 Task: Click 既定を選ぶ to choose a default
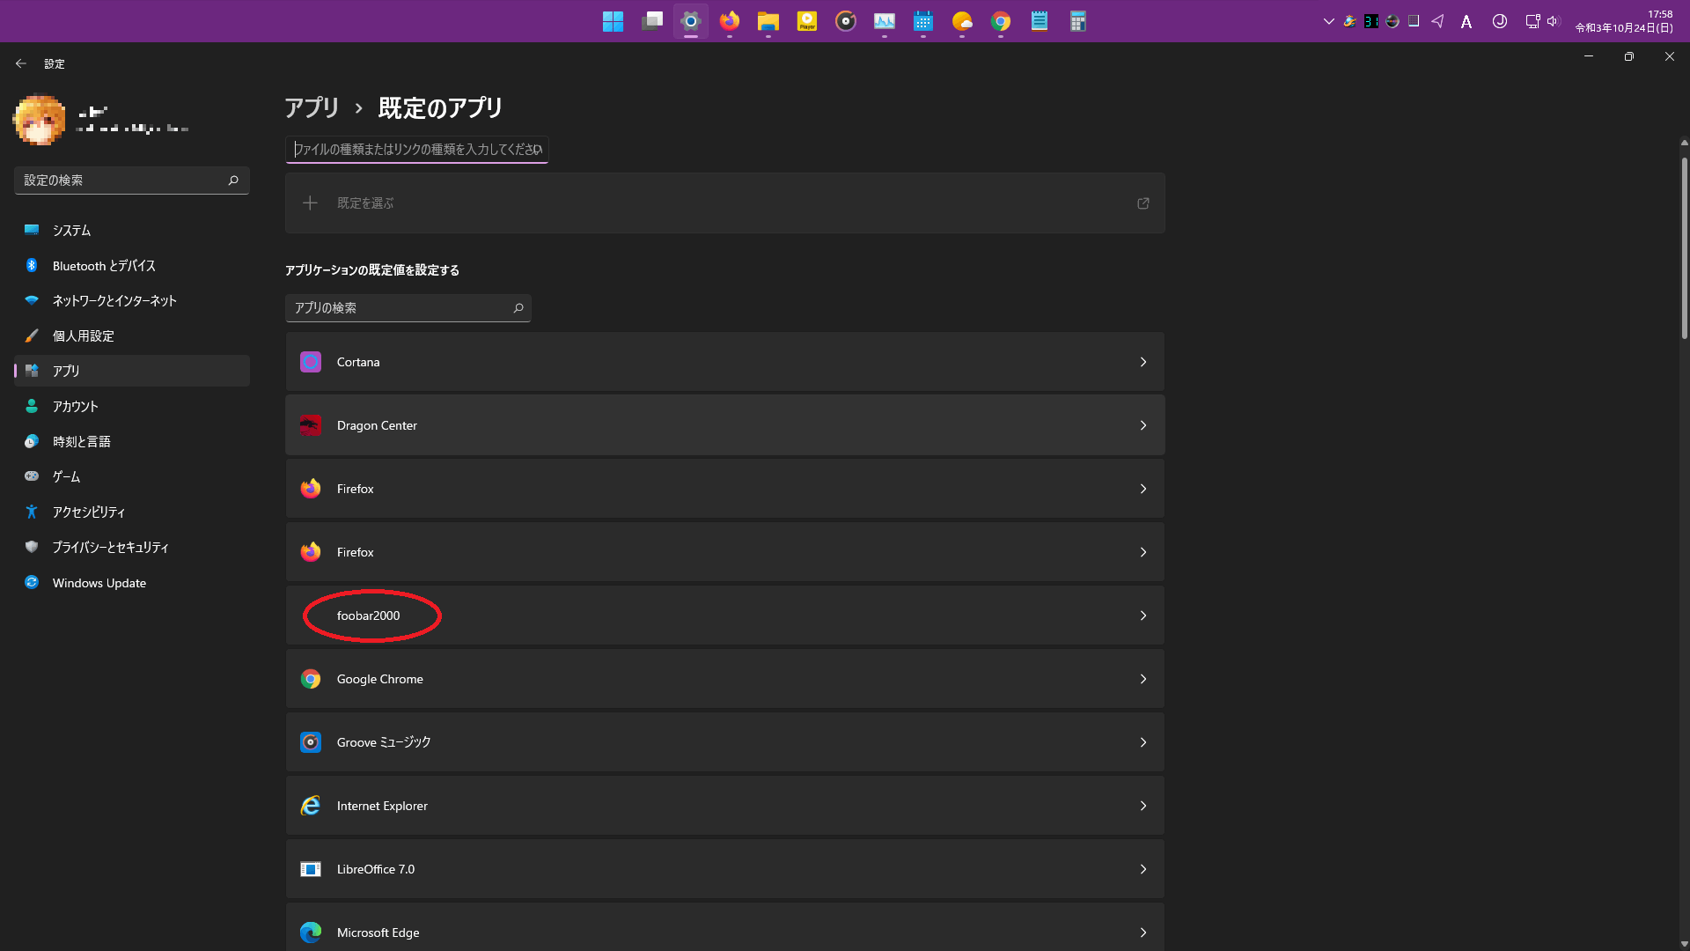tap(364, 203)
